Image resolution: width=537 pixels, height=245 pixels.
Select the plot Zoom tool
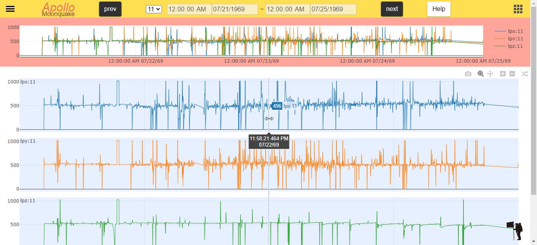point(480,74)
